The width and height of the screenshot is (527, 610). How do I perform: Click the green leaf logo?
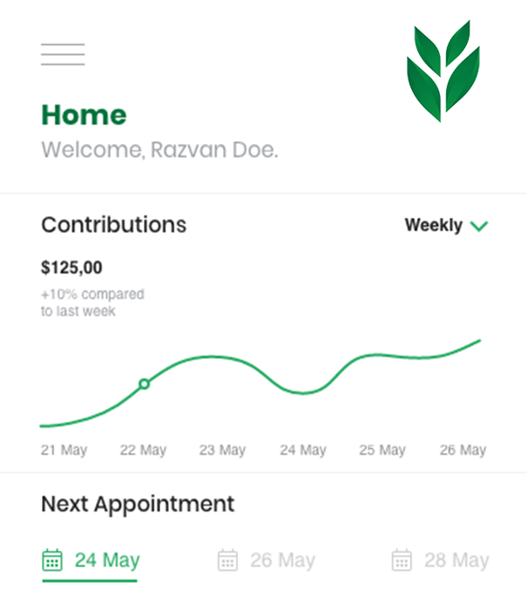pos(443,71)
